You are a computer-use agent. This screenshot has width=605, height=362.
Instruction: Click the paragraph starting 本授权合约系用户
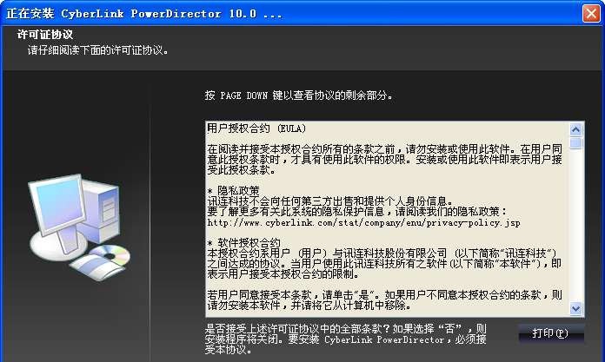pos(384,264)
